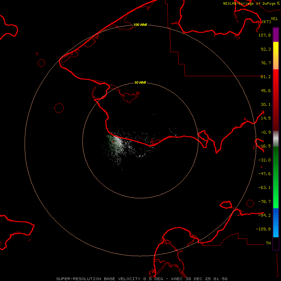This screenshot has width=281, height=281.
Task: Click the -47.6 scale value
Action: pos(264,174)
